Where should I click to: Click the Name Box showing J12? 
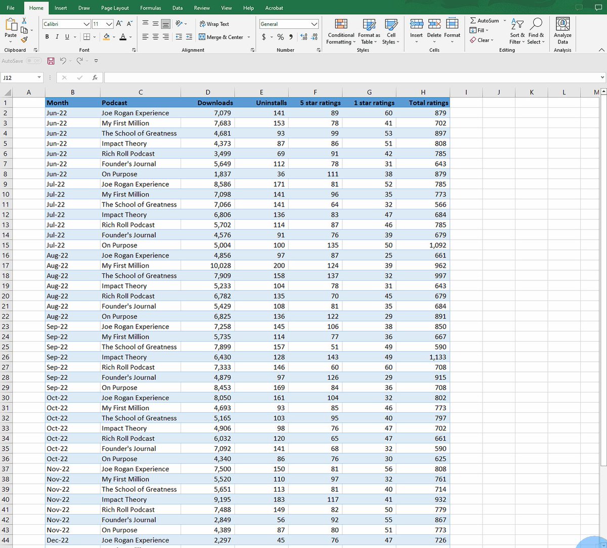[18, 77]
